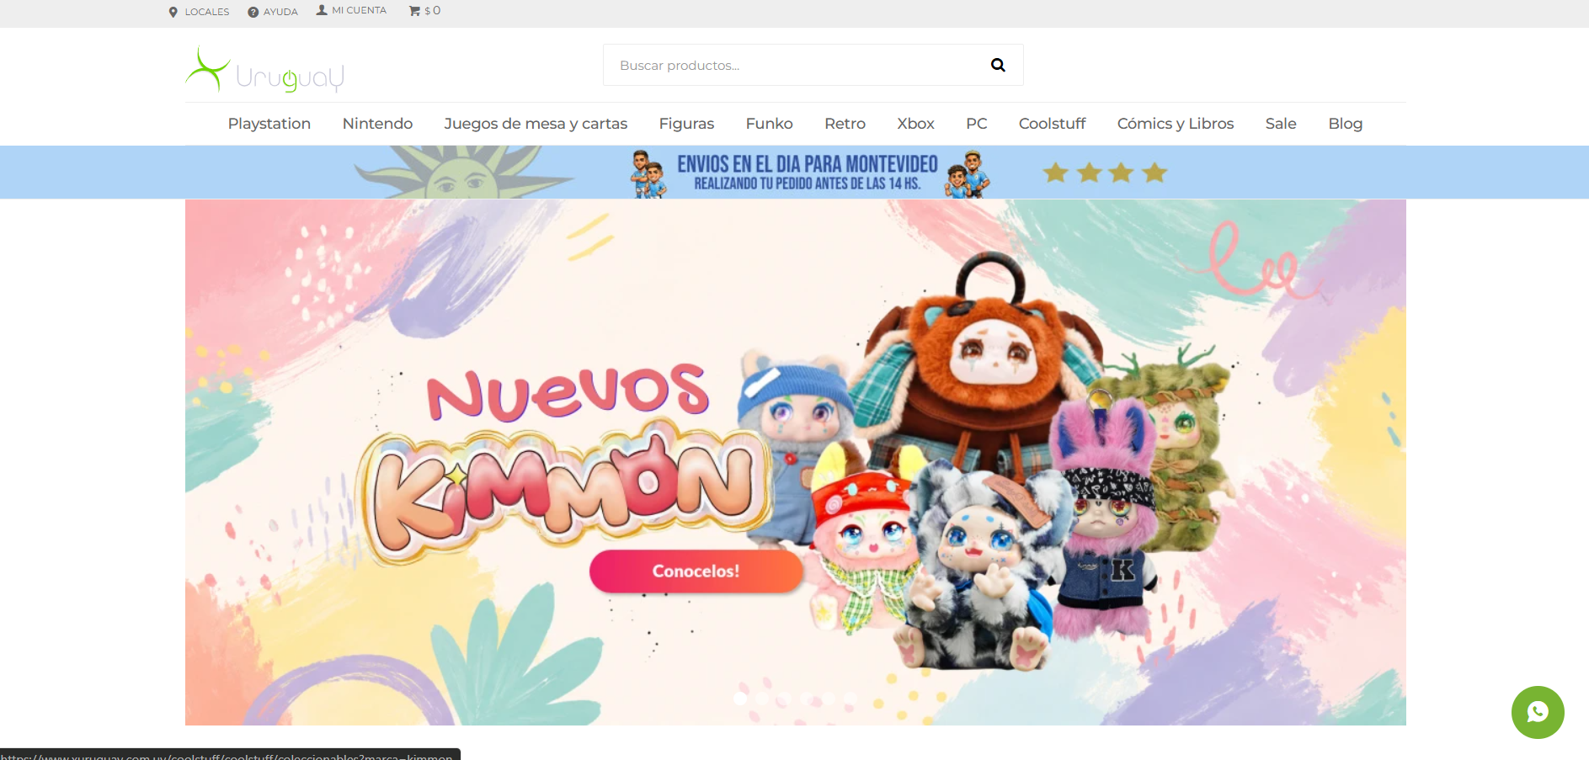
Task: Click the location pin icon beside Locales
Action: [173, 12]
